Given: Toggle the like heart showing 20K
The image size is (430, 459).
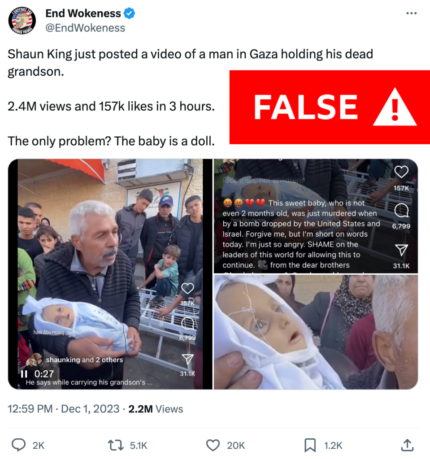Looking at the screenshot, I should click(x=213, y=445).
